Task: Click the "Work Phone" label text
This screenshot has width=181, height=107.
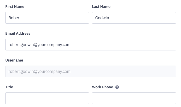Action: pyautogui.click(x=103, y=87)
